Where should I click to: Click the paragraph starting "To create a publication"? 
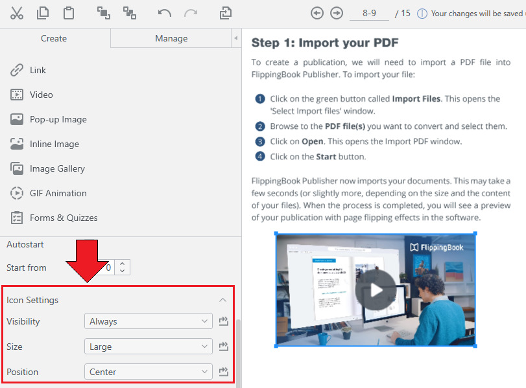381,69
